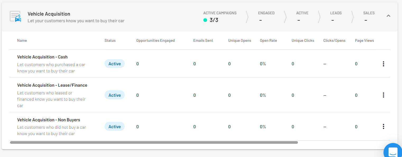Image resolution: width=402 pixels, height=157 pixels.
Task: Click Open Rate 0% in Cash row
Action: 263,64
